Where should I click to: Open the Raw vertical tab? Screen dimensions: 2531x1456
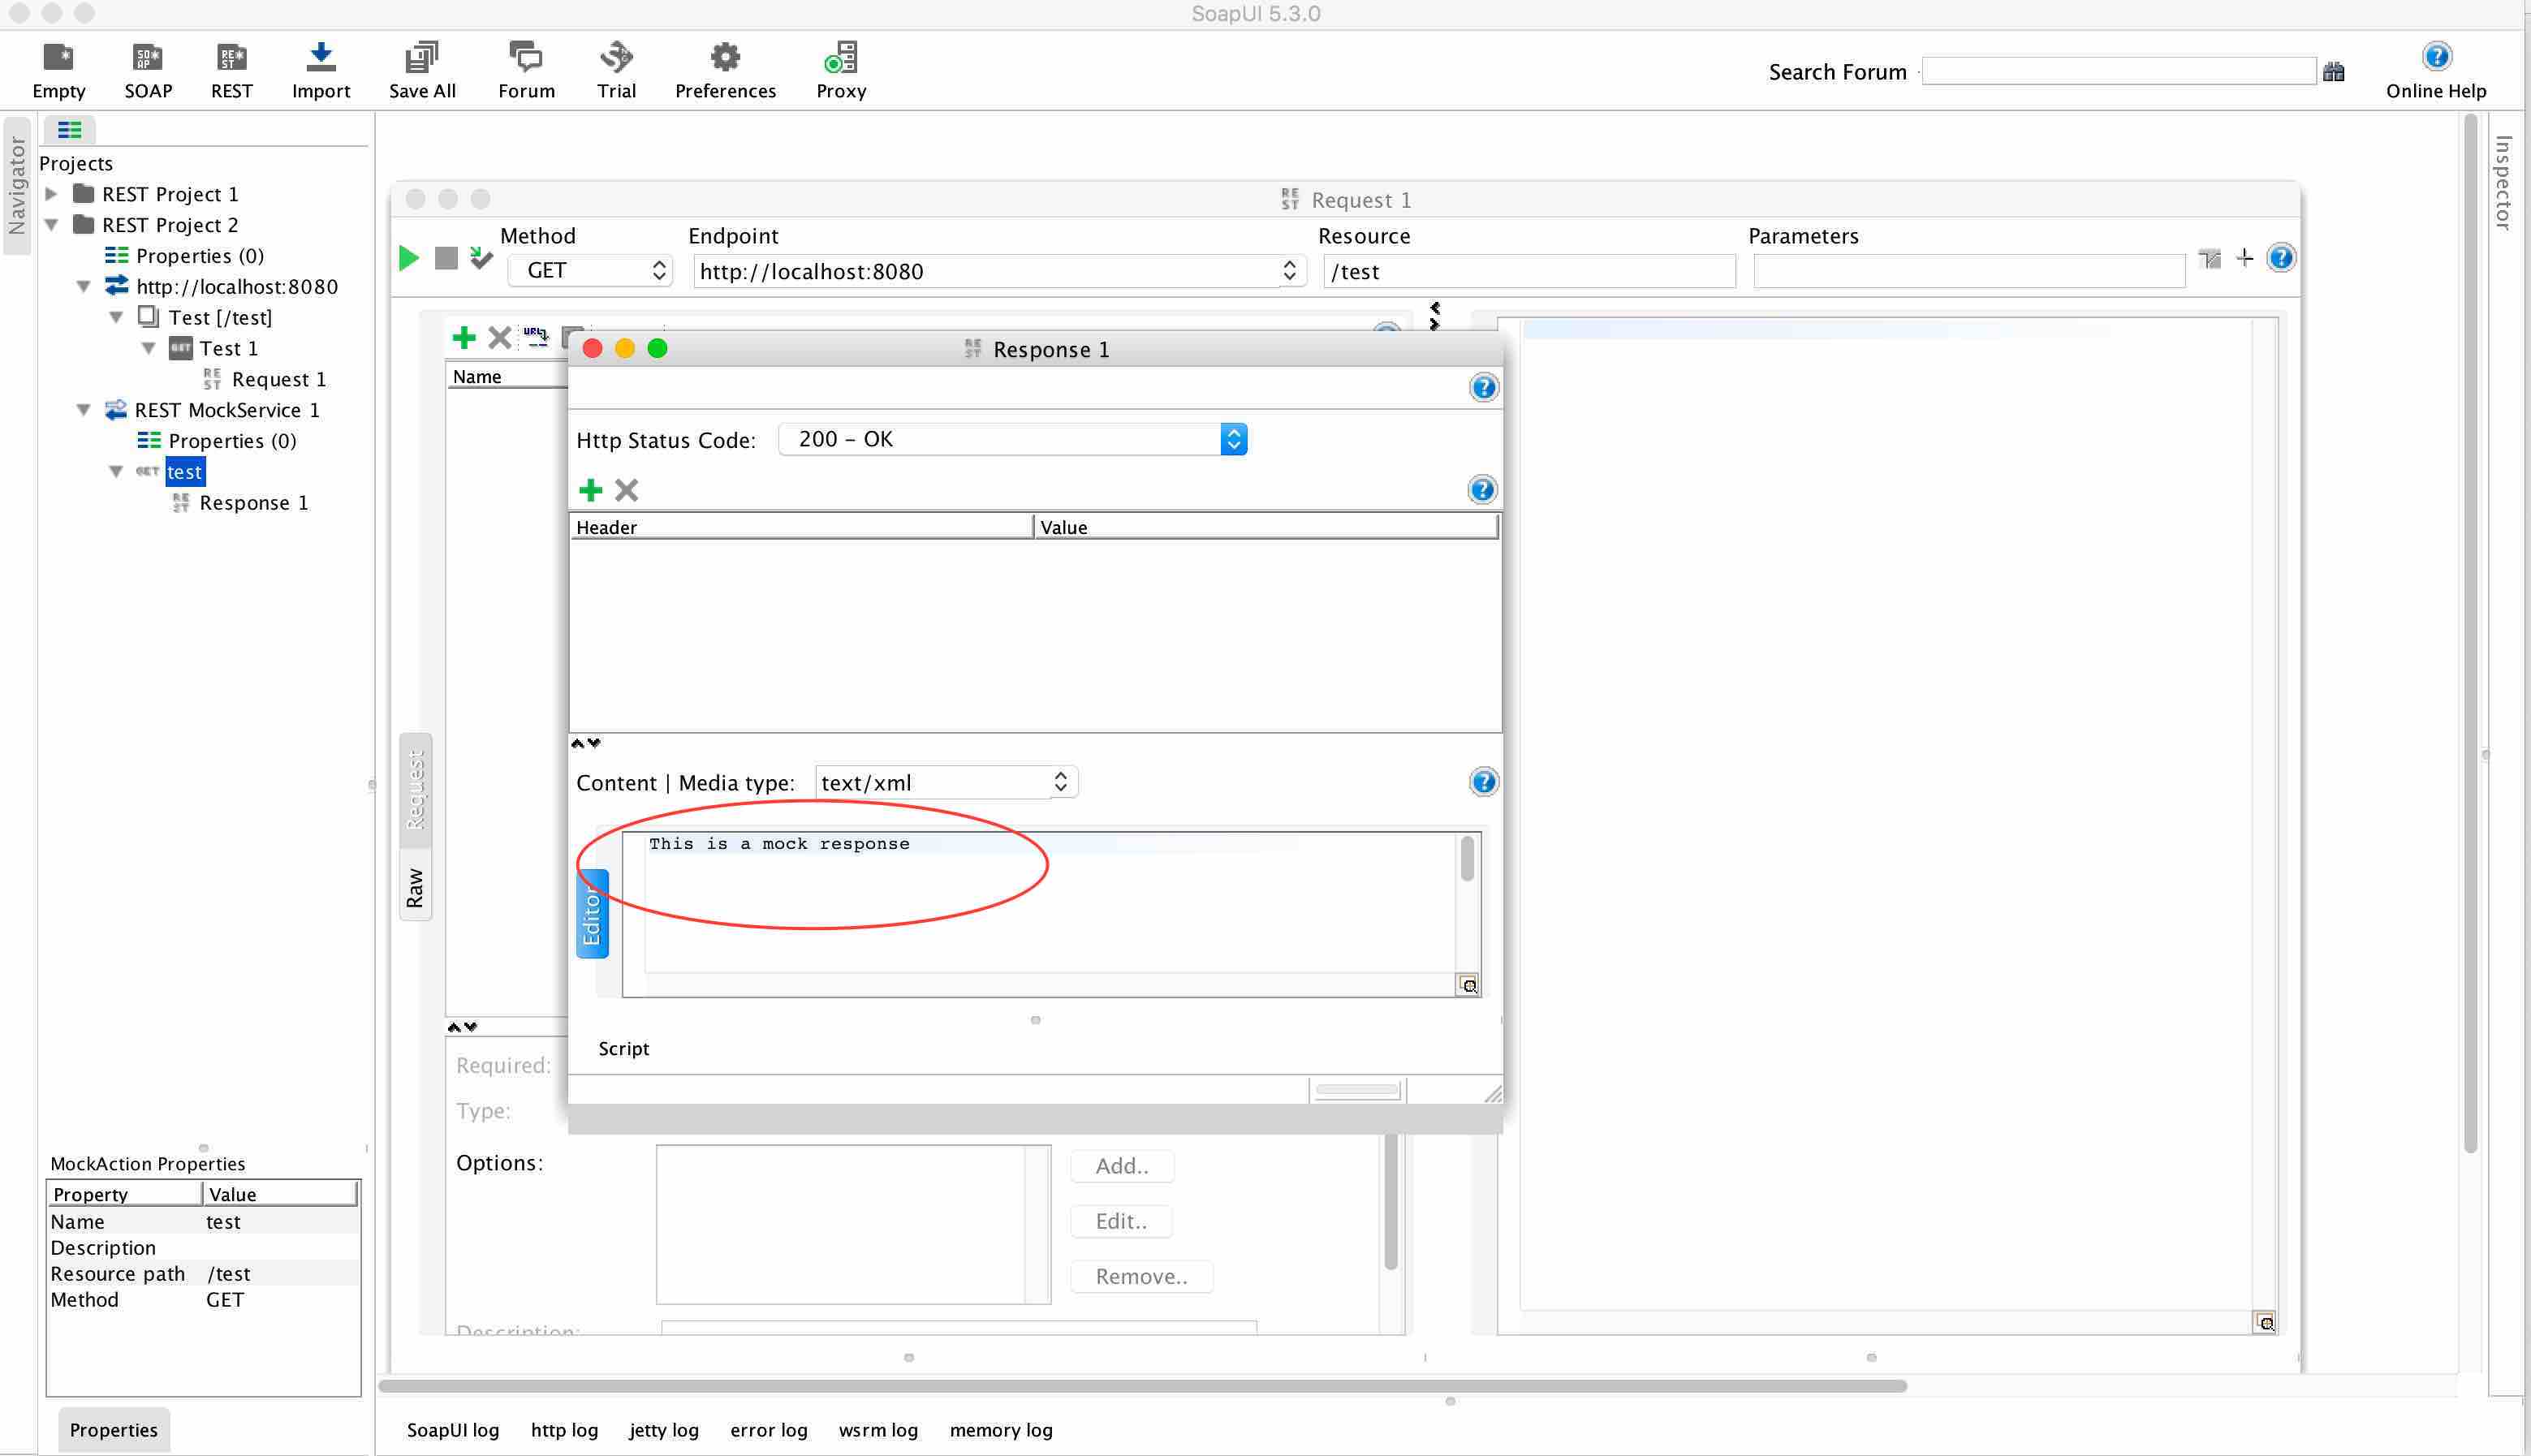(415, 887)
